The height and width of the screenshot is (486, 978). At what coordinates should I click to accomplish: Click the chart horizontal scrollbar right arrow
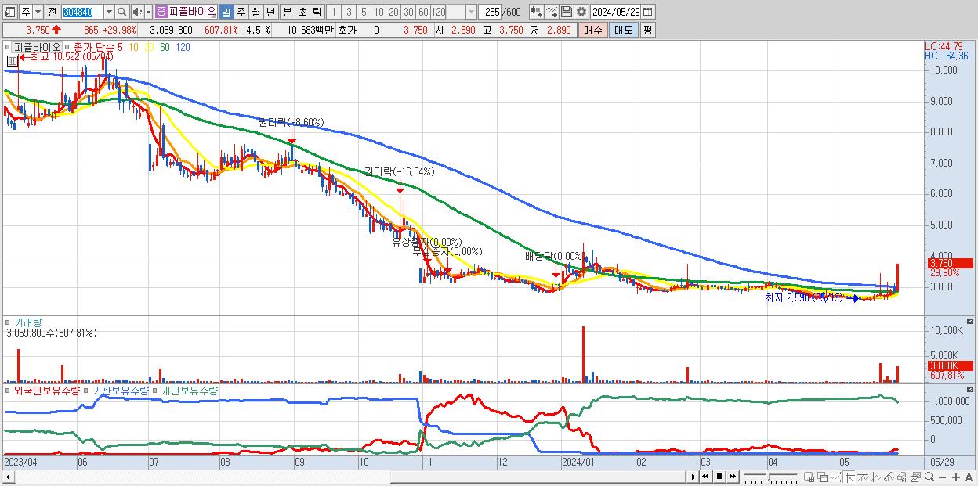click(693, 476)
